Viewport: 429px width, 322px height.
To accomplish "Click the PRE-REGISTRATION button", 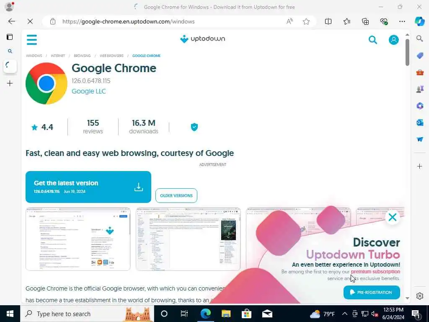I will point(372,292).
